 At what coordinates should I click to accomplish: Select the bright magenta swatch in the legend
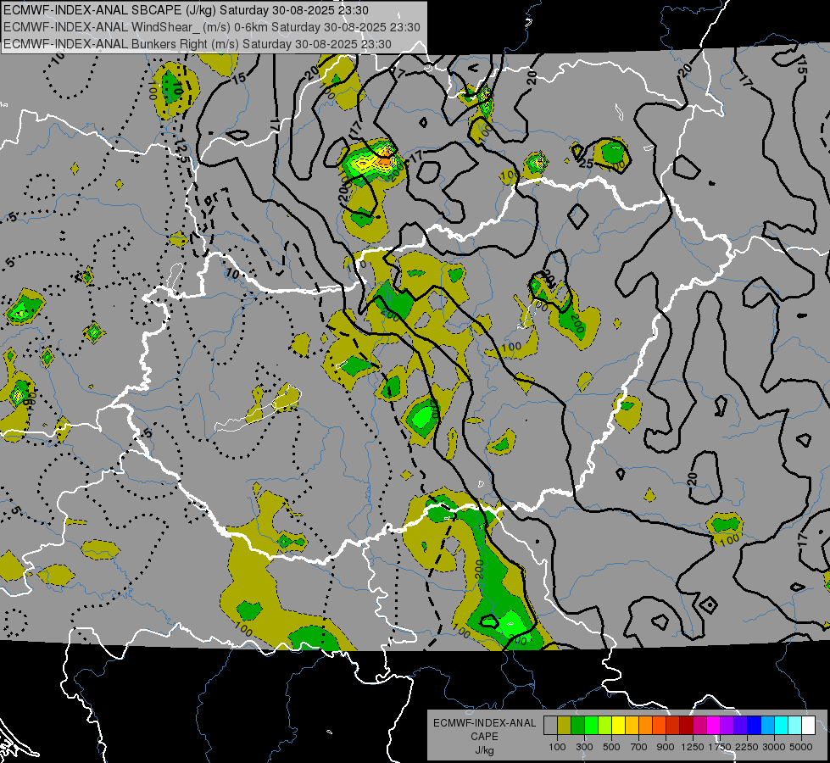click(714, 726)
